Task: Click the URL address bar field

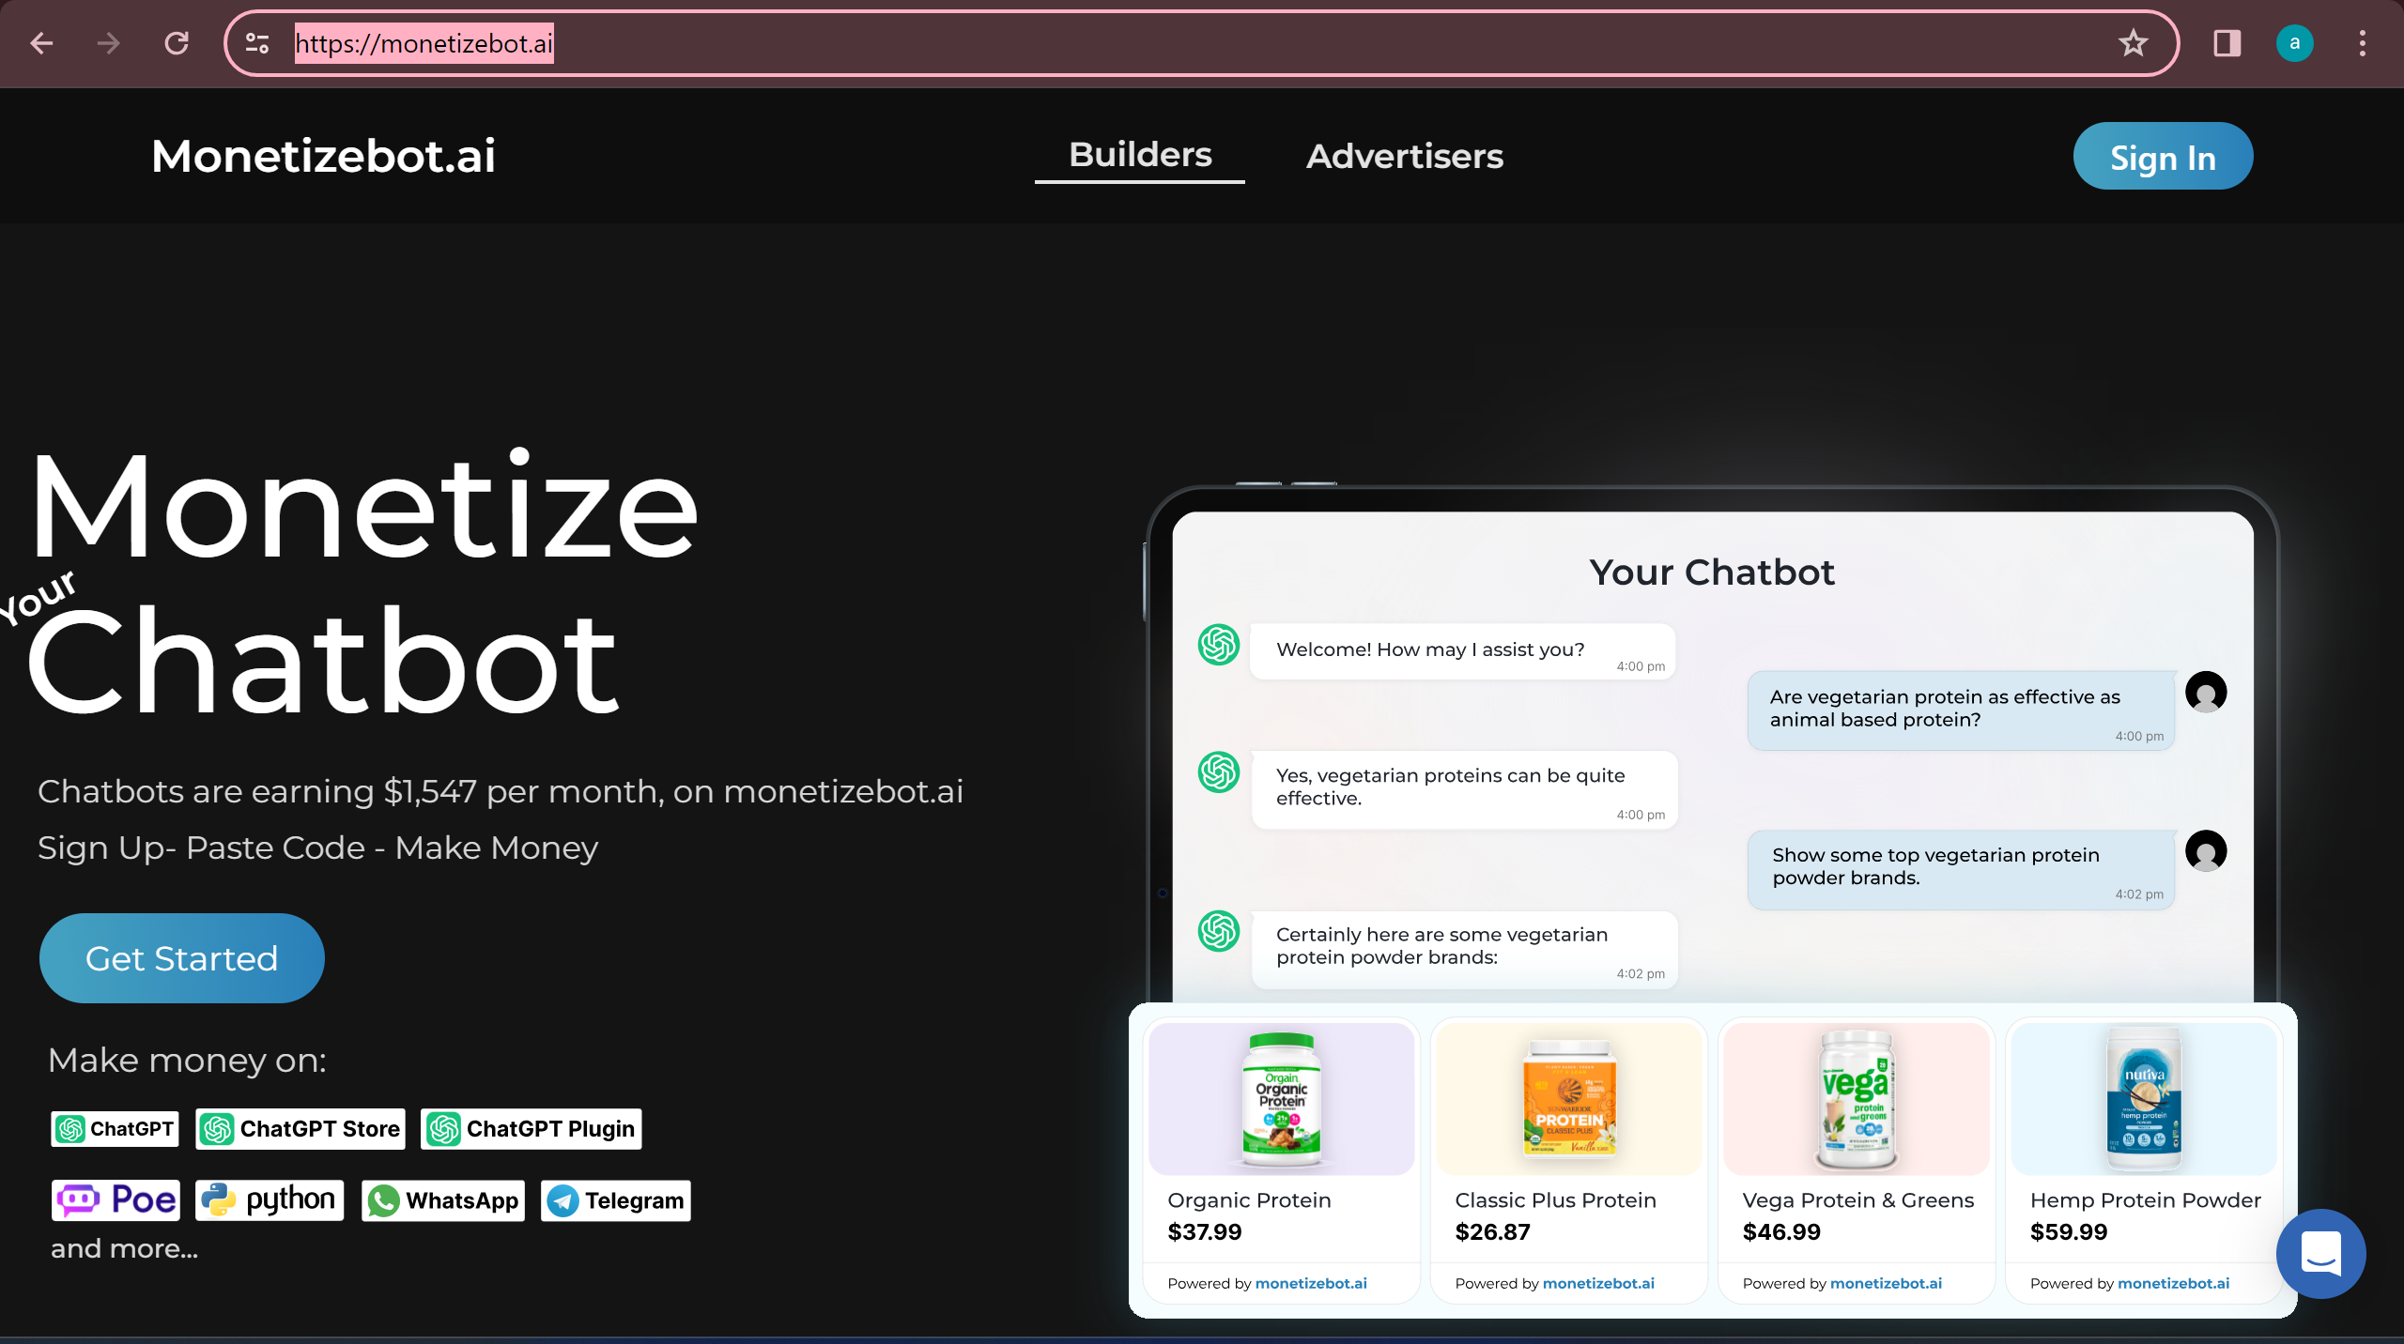Action: 1127,43
